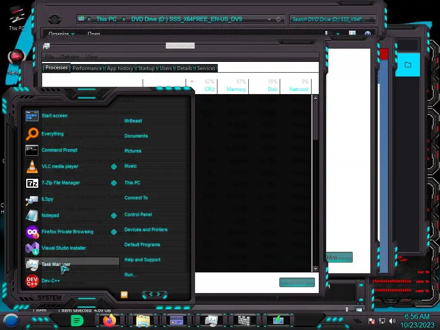Click Connect To in start menu
This screenshot has height=330, width=440.
click(x=136, y=198)
